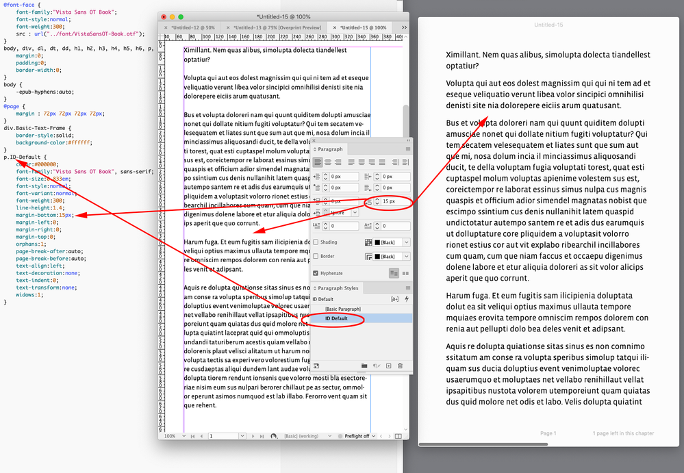This screenshot has height=473, width=684.
Task: Collapse Paragraph panel via tab arrows
Action: (315, 149)
